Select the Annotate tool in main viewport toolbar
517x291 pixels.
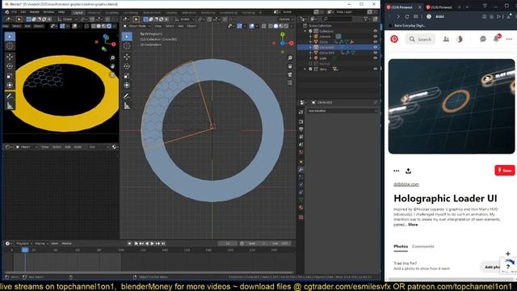[127, 96]
